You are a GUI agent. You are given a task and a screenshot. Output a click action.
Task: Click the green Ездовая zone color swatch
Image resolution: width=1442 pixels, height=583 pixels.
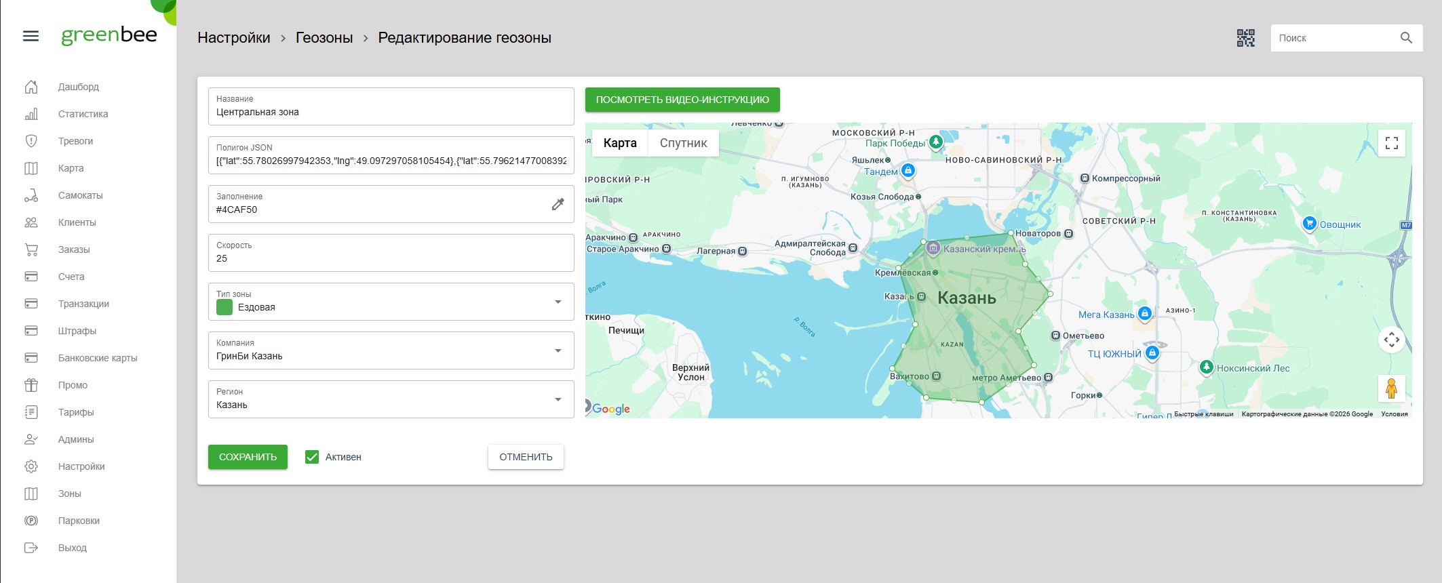225,307
